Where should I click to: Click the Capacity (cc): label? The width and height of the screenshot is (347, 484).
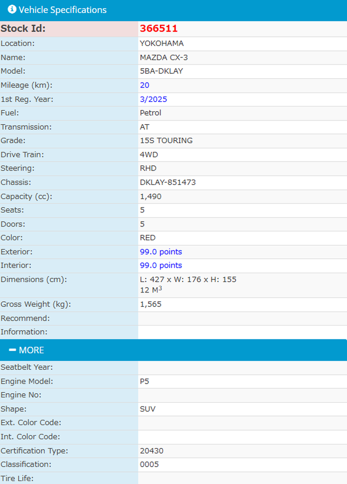click(x=26, y=197)
